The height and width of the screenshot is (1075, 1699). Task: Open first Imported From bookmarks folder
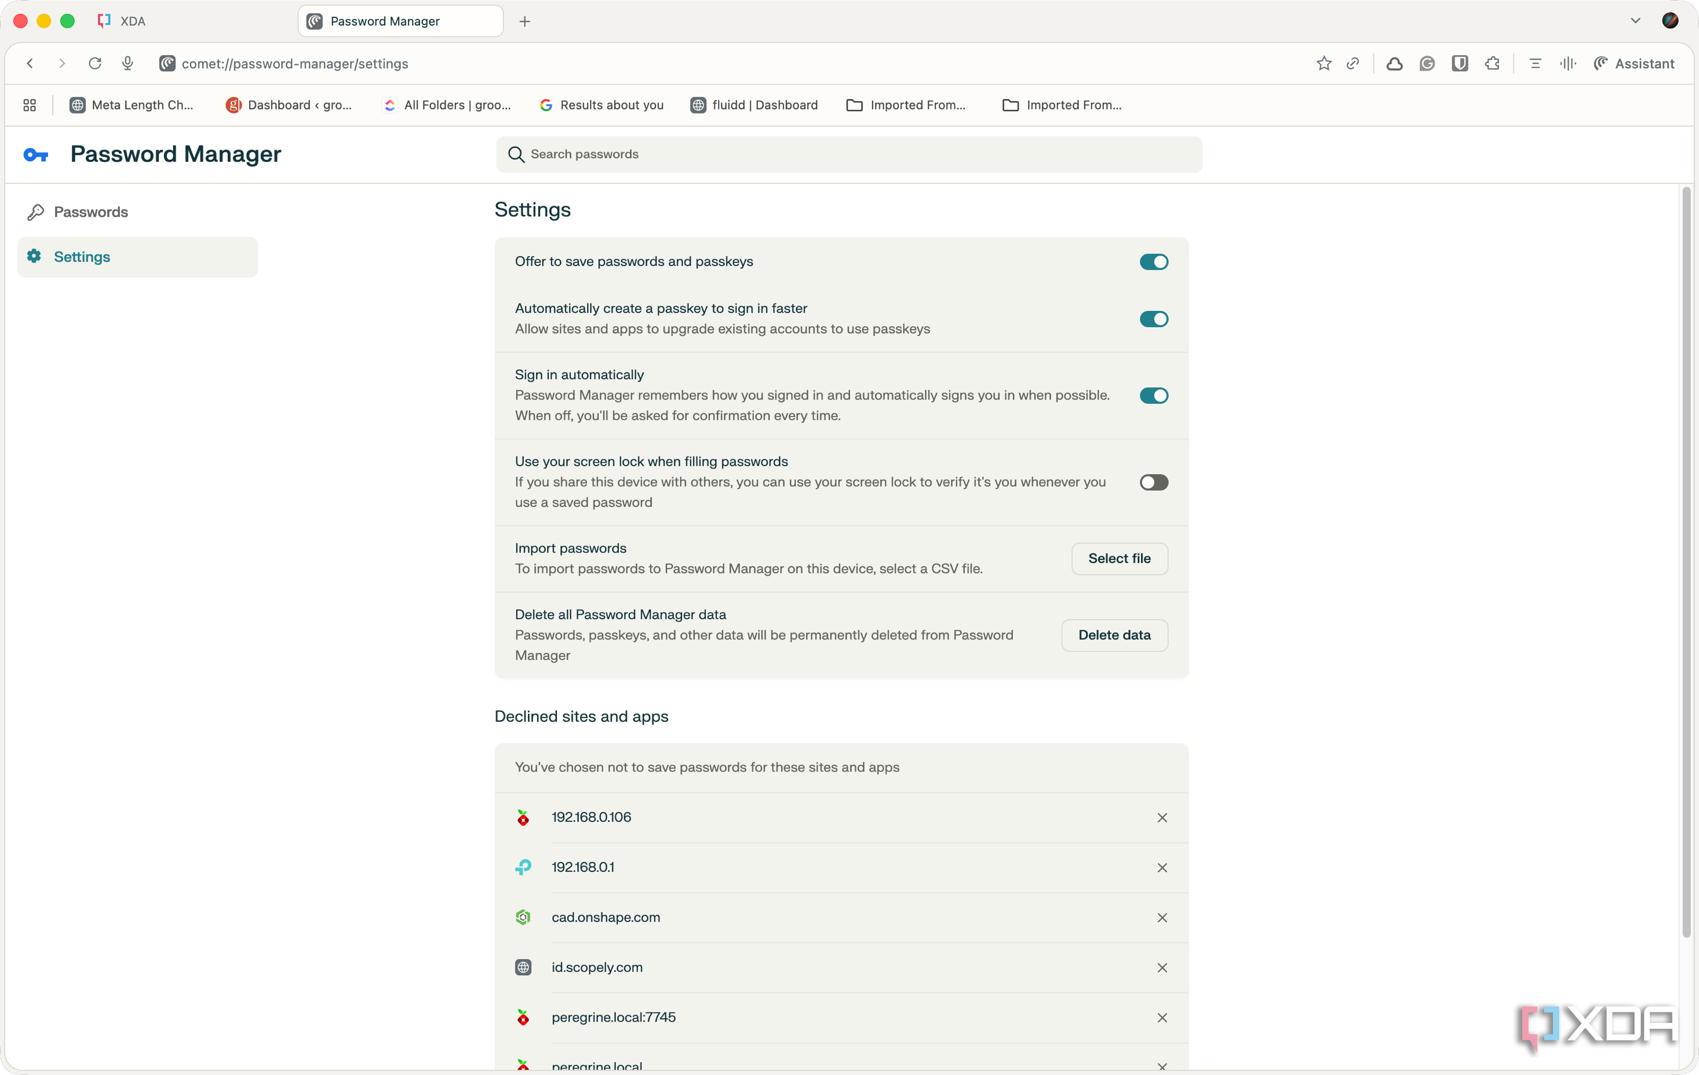point(905,105)
